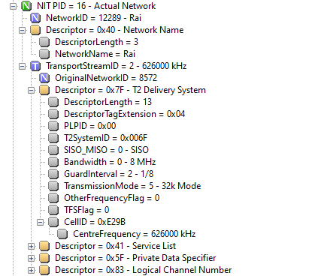Viewport: 318px width, 276px height.
Task: Click the gray icon beside SISO_MISO
Action: coord(53,150)
